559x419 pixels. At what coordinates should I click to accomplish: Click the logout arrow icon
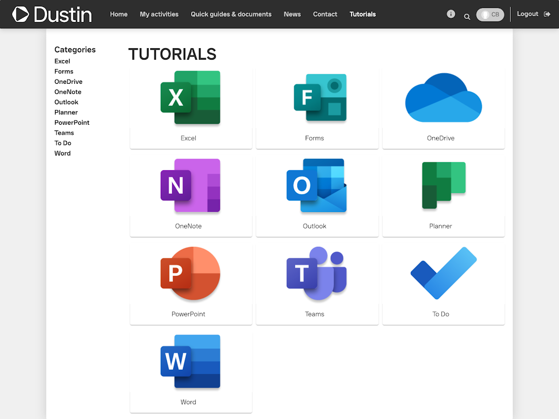547,14
